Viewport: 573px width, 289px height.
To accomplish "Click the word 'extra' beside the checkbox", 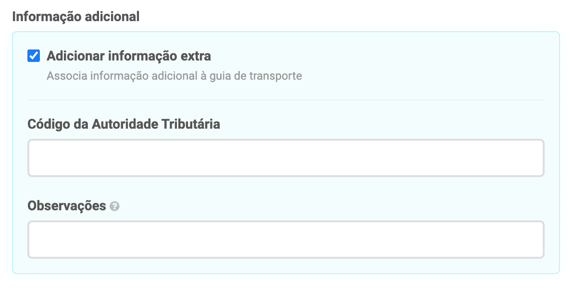I will tap(195, 56).
